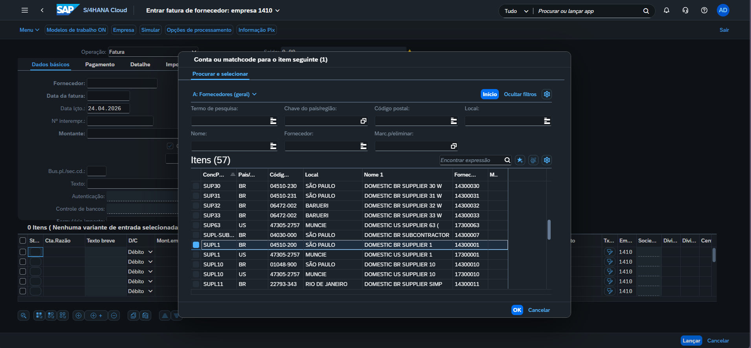The height and width of the screenshot is (348, 751).
Task: Click the magnifier in the app search field
Action: click(646, 11)
